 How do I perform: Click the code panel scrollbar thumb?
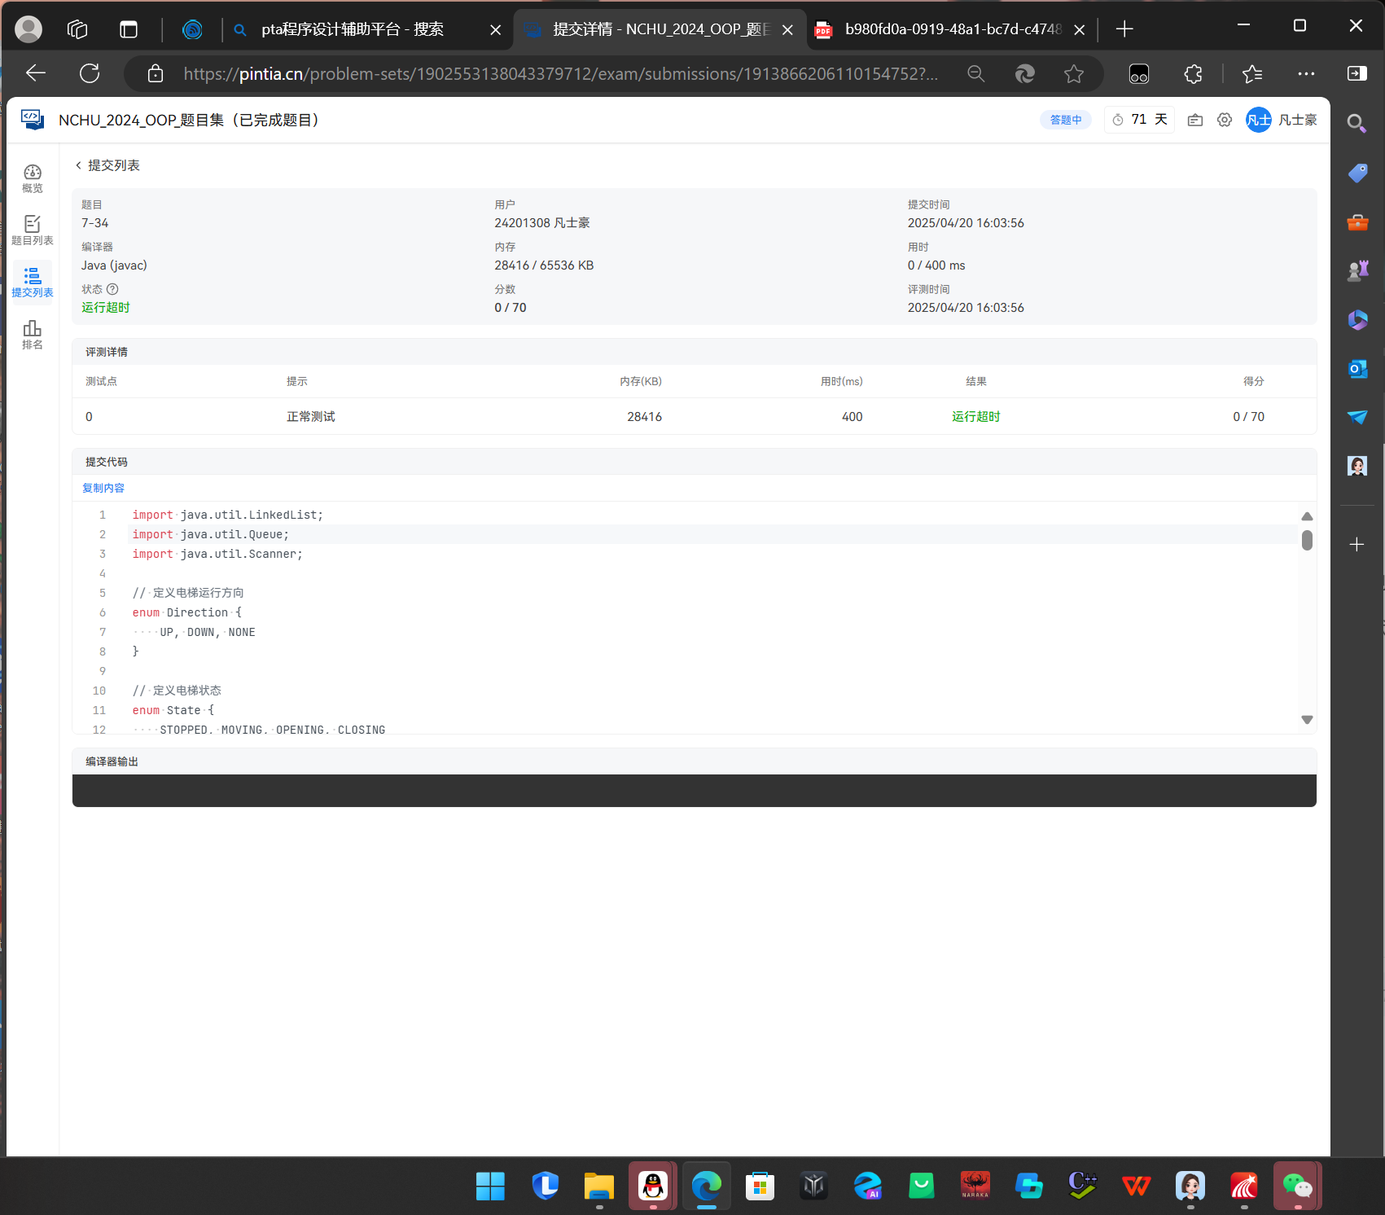(1307, 541)
